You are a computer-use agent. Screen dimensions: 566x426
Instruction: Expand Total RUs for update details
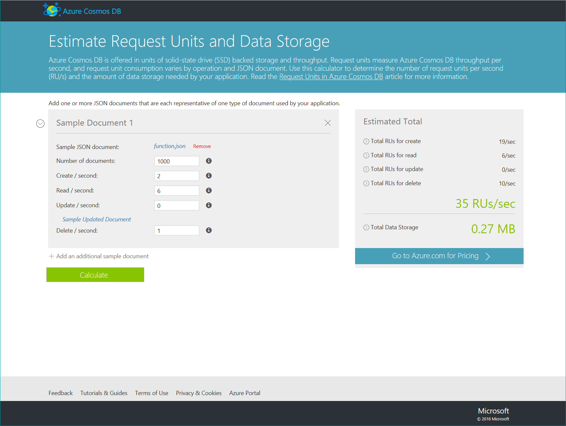366,169
